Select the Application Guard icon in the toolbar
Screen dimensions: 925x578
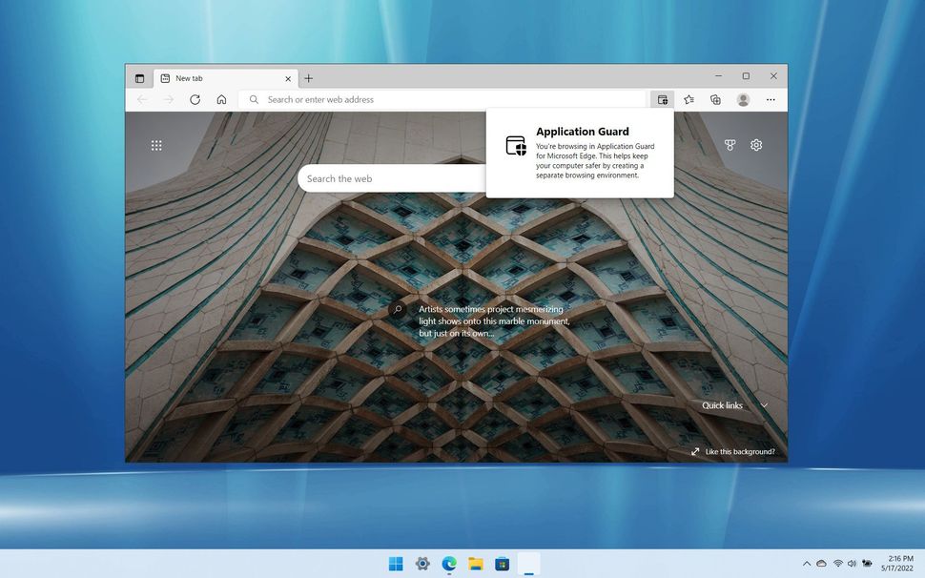[x=663, y=99]
